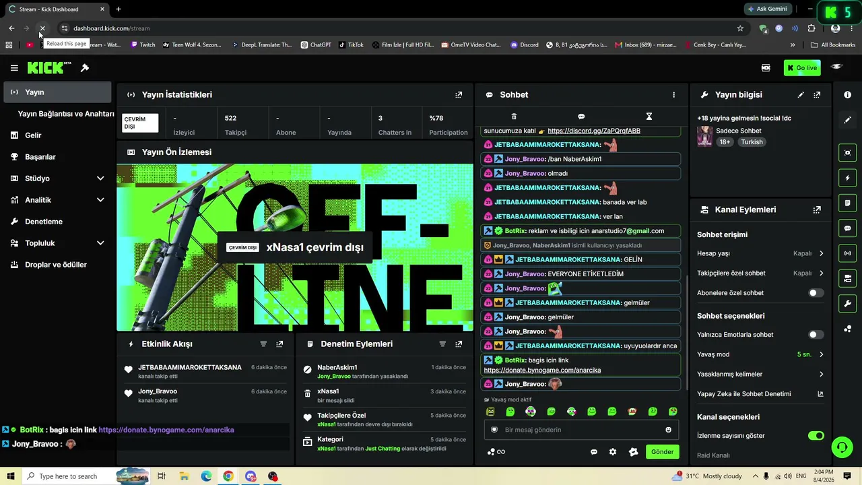Viewport: 862px width, 485px height.
Task: Open the ChatGPT bookmark
Action: (x=316, y=45)
